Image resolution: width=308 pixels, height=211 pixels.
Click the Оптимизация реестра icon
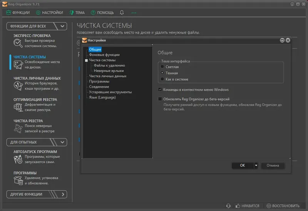(x=18, y=107)
